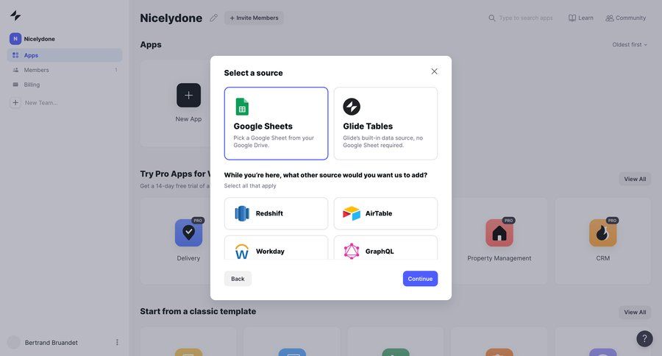Select Glide Tables as the source

[385, 124]
